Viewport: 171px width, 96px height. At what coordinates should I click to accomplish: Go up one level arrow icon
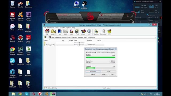[45, 37]
